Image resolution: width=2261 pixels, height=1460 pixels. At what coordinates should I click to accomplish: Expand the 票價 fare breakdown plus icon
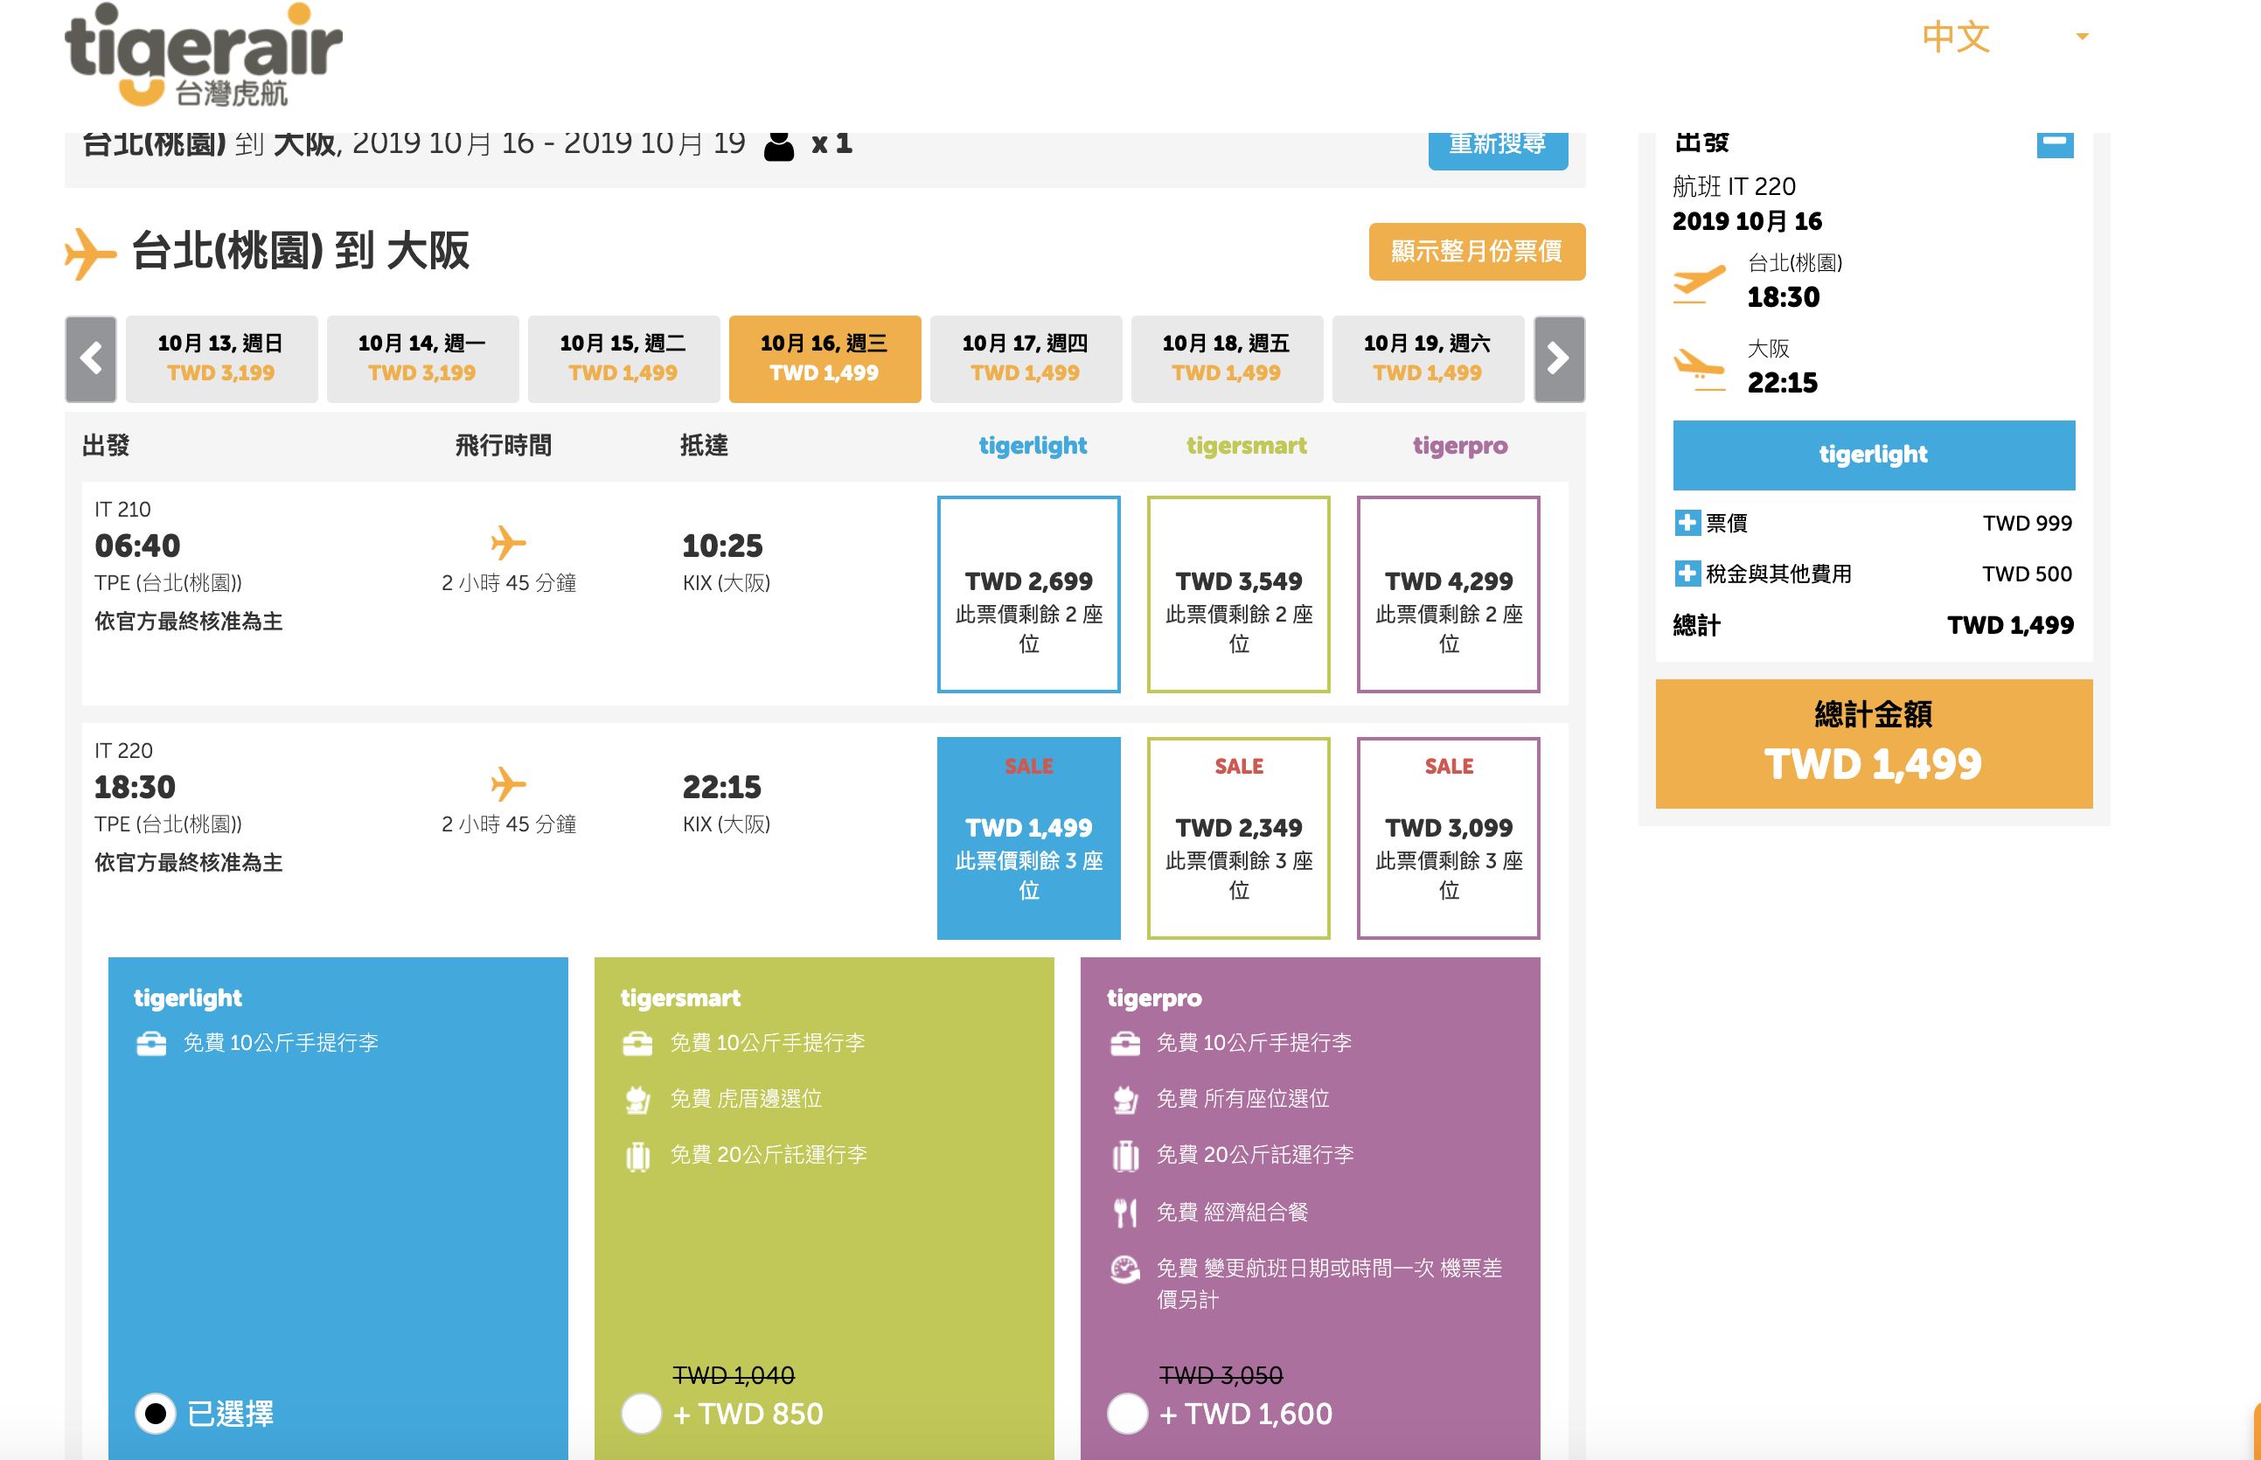1687,523
